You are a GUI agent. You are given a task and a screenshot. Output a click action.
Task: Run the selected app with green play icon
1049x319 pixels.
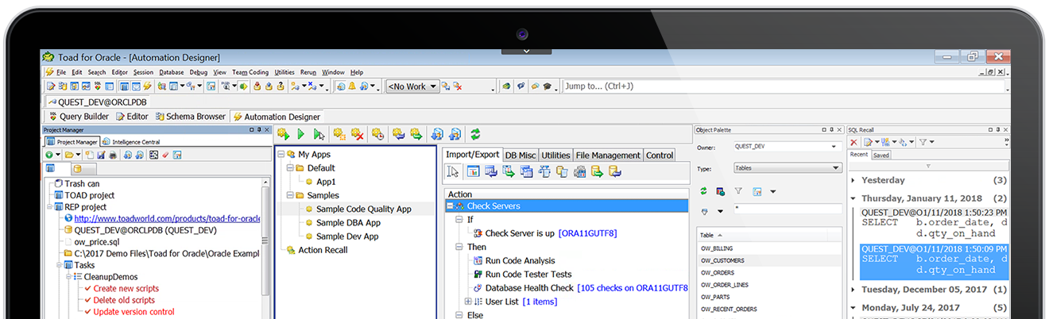(x=301, y=134)
